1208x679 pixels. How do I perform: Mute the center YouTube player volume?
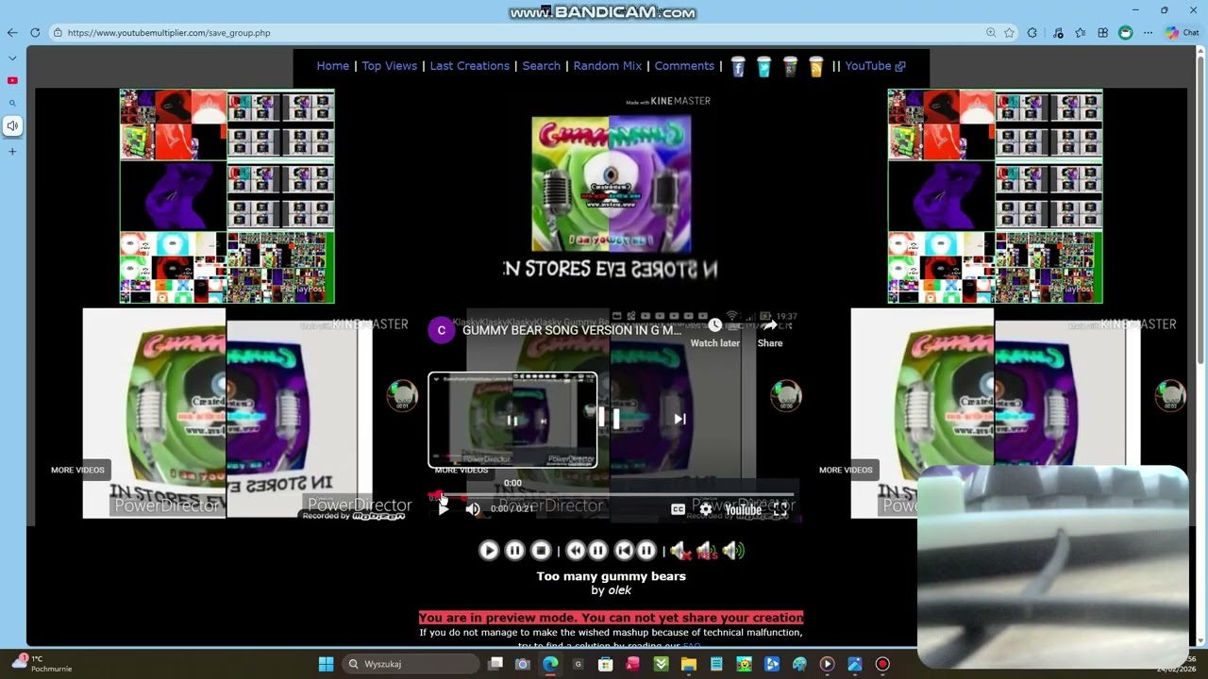(473, 509)
